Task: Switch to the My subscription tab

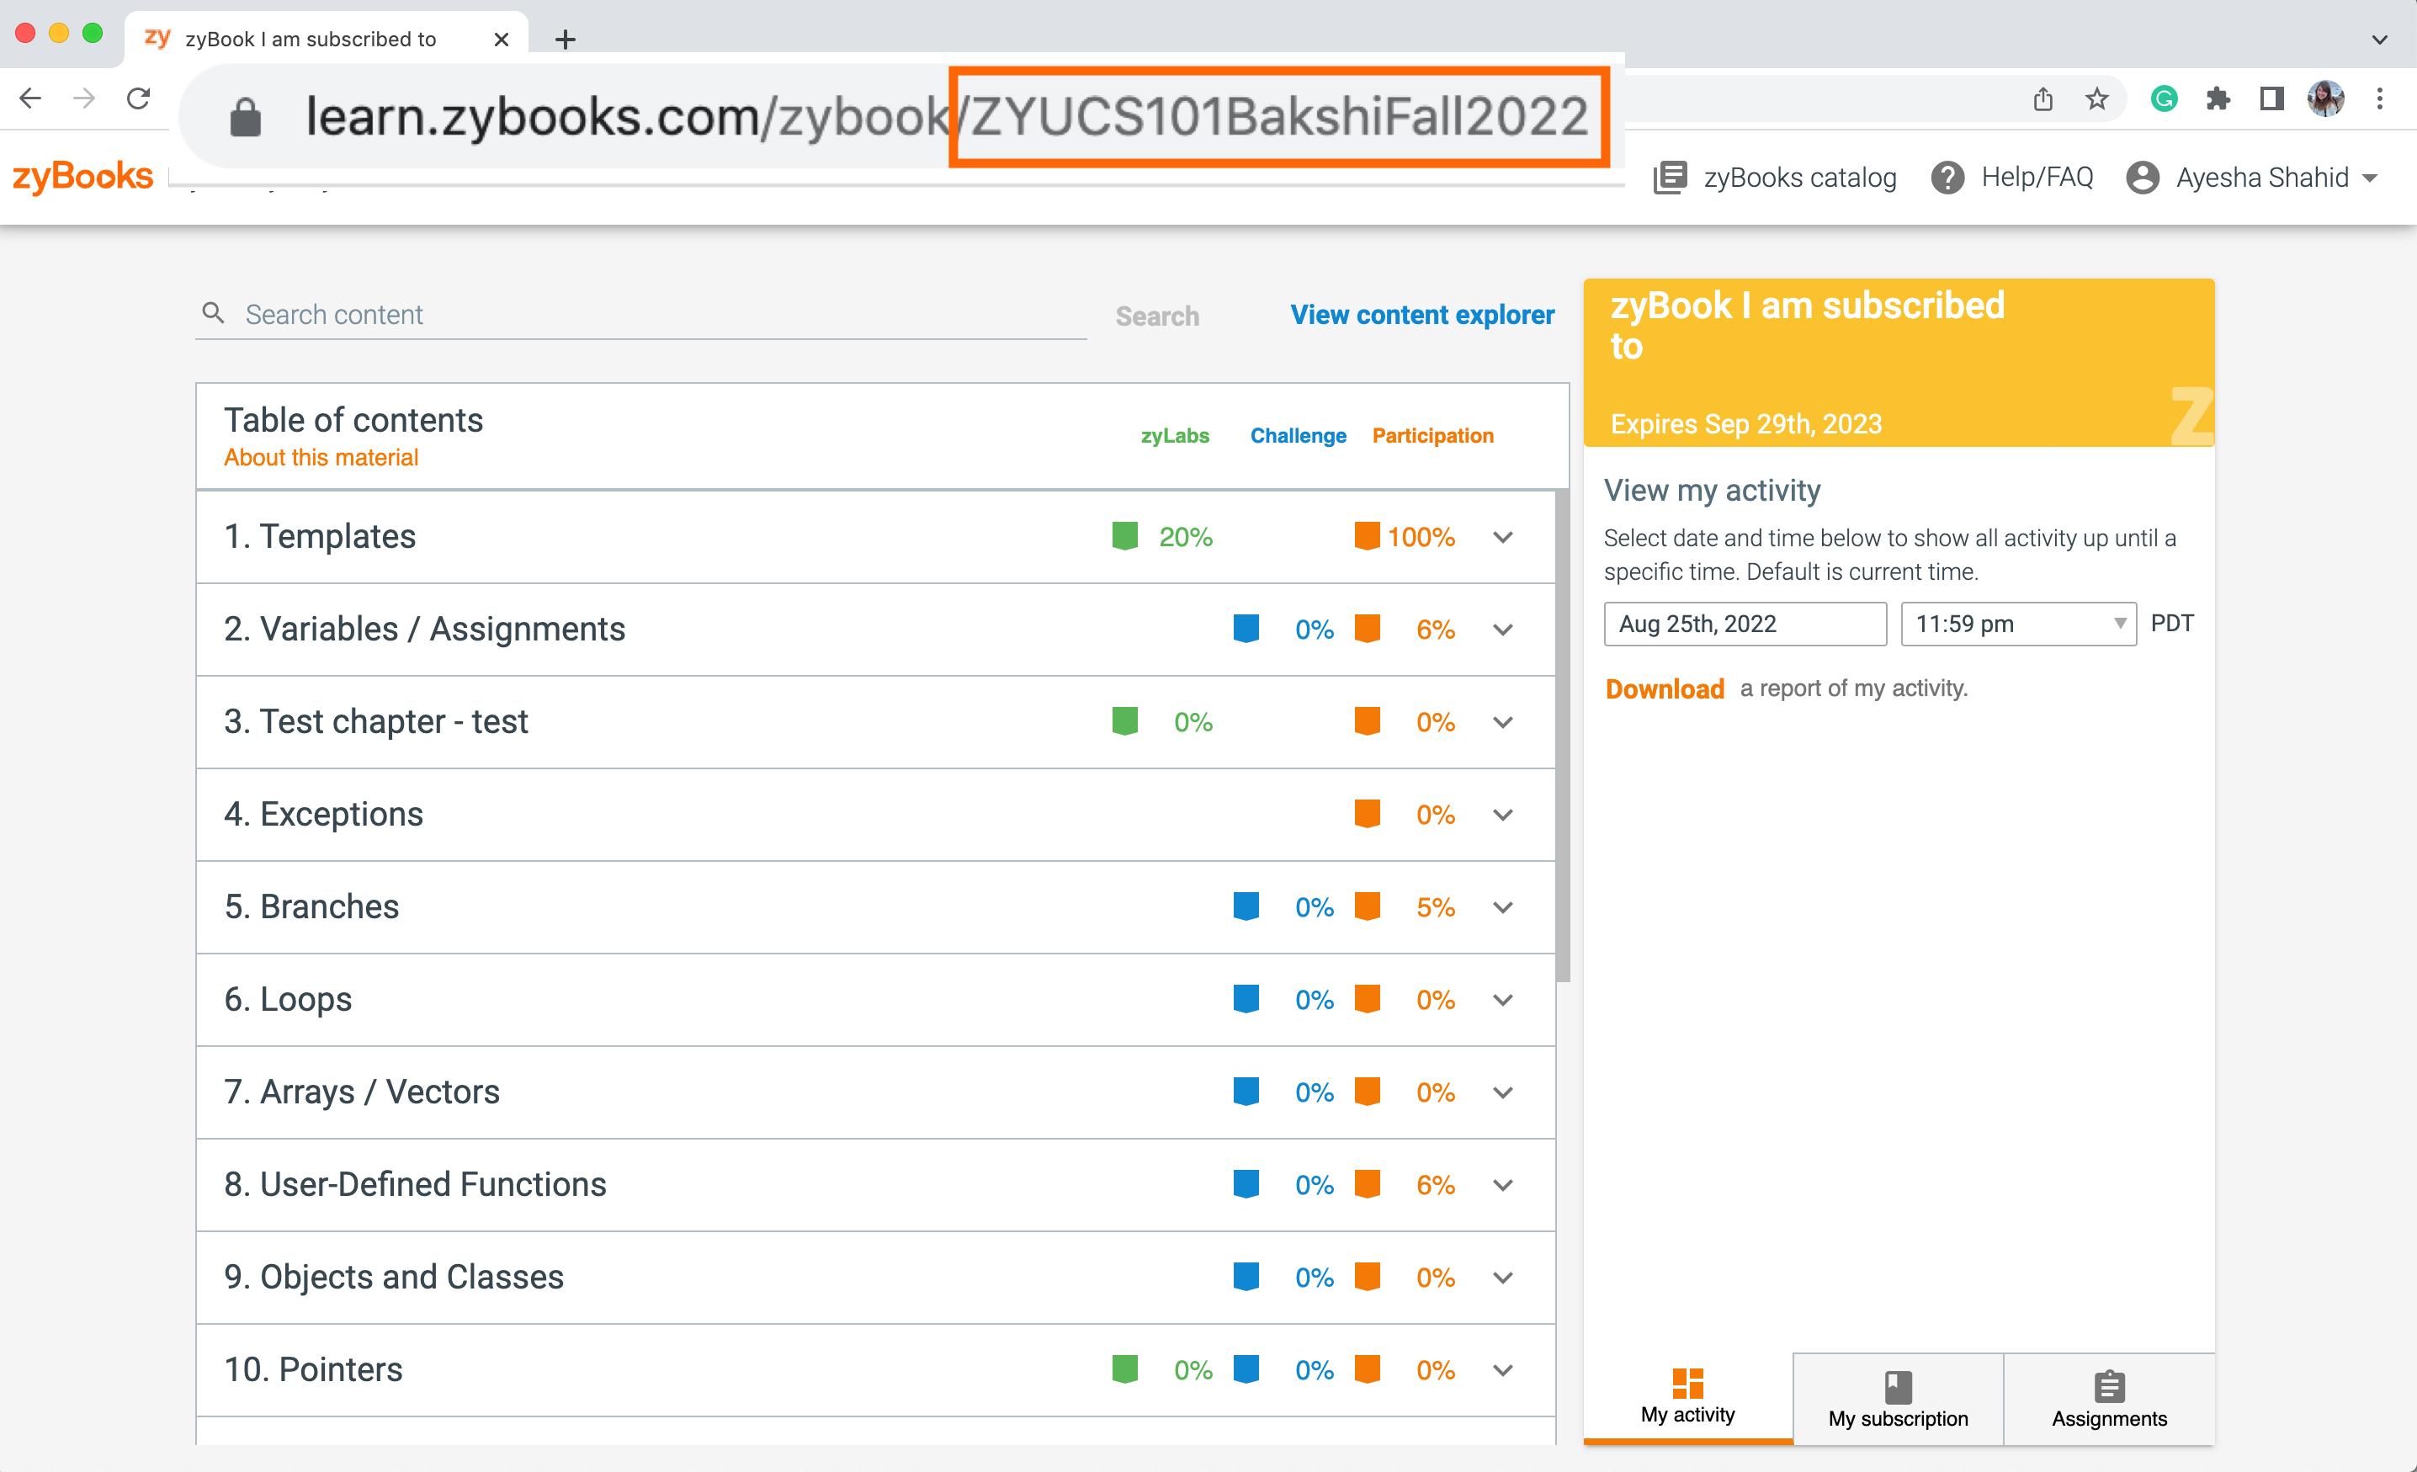Action: click(1897, 1400)
